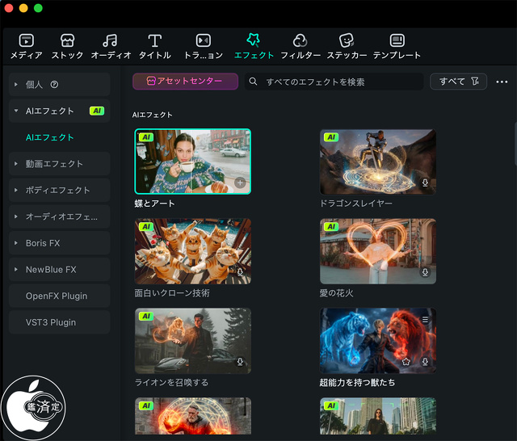The image size is (517, 441).
Task: Click the 愛の花火 label
Action: [x=336, y=293]
